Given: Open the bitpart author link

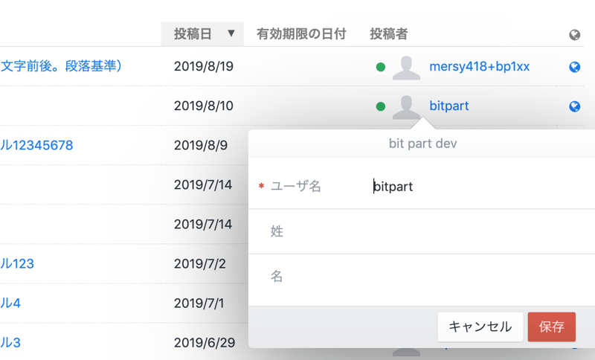Looking at the screenshot, I should pos(449,106).
